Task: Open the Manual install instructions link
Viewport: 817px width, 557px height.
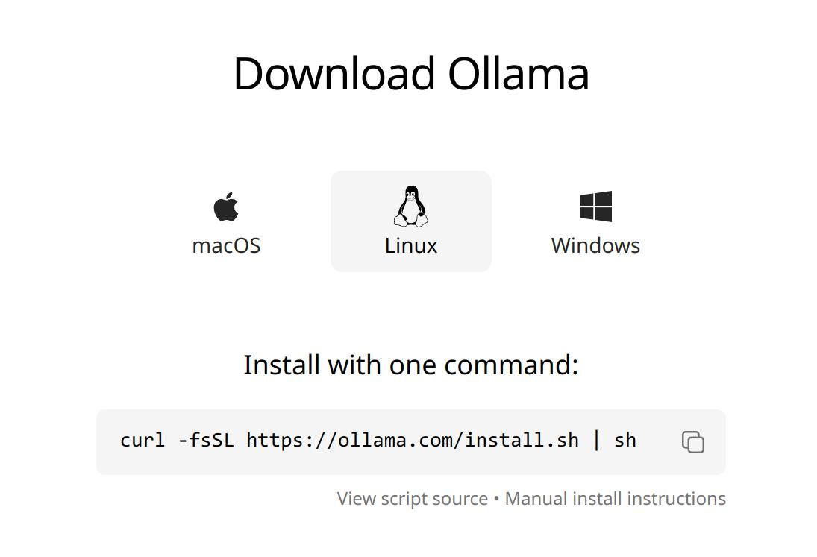Action: tap(616, 499)
